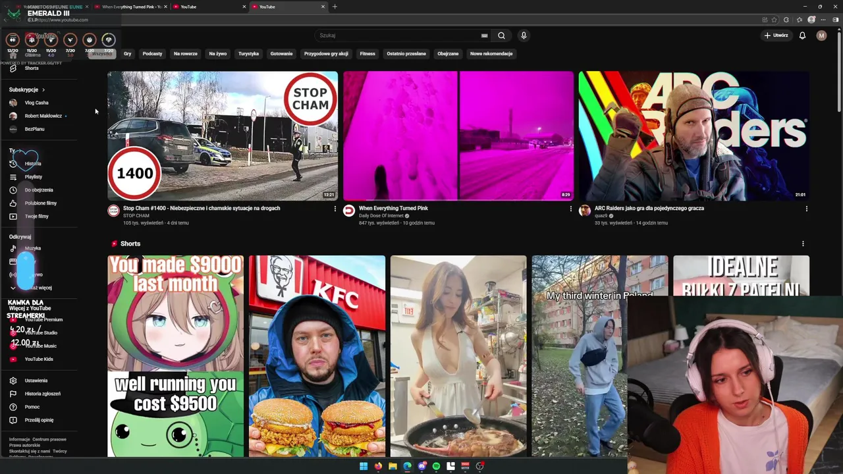Image resolution: width=843 pixels, height=474 pixels.
Task: Open Shorts section three-dot menu
Action: coord(803,244)
